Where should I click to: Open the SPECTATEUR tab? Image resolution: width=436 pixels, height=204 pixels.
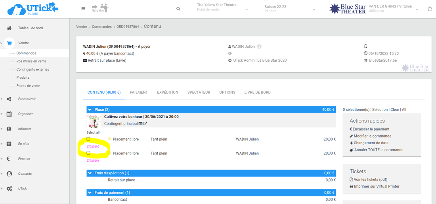[x=199, y=92]
